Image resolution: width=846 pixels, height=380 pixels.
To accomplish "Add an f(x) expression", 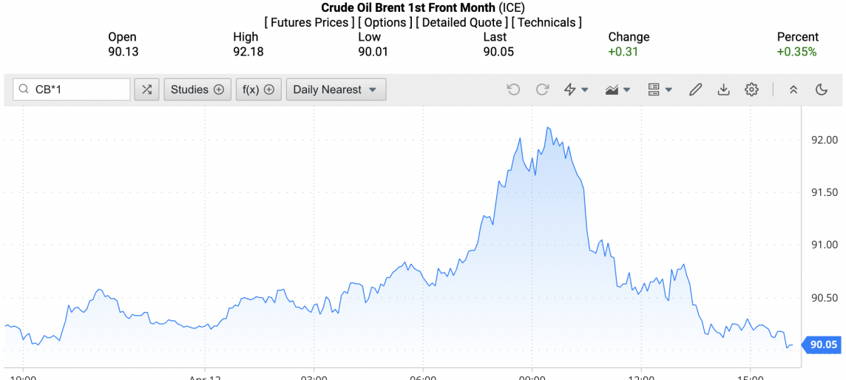I will (258, 89).
